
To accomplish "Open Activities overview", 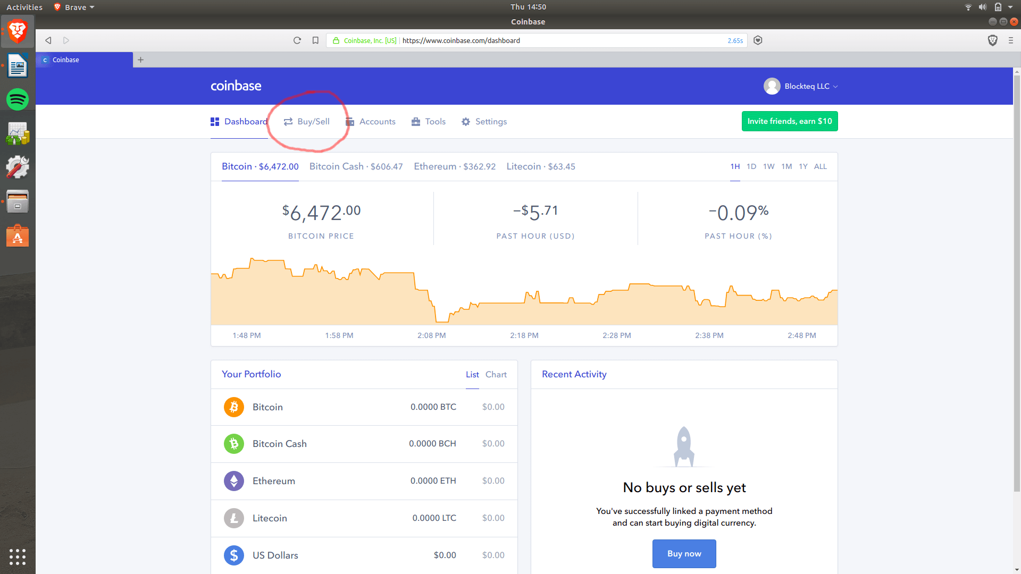I will (x=24, y=7).
